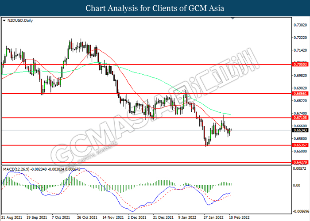Click the Chart Analysis for Clients title

(155, 8)
